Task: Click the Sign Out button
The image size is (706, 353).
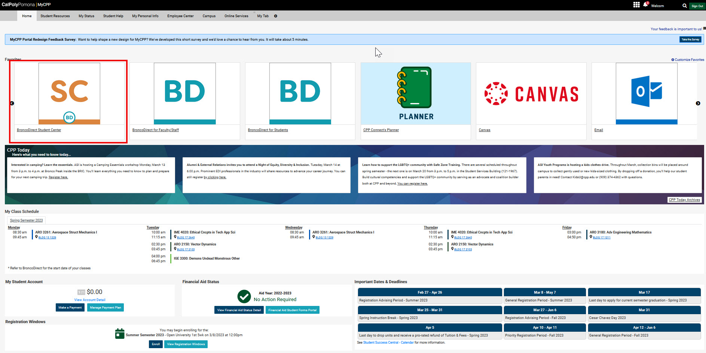Action: pyautogui.click(x=697, y=6)
